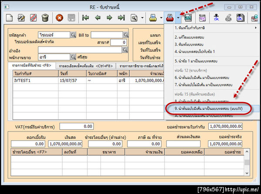Click the ธนาคาร column header
261x194 pixels.
tap(106, 152)
